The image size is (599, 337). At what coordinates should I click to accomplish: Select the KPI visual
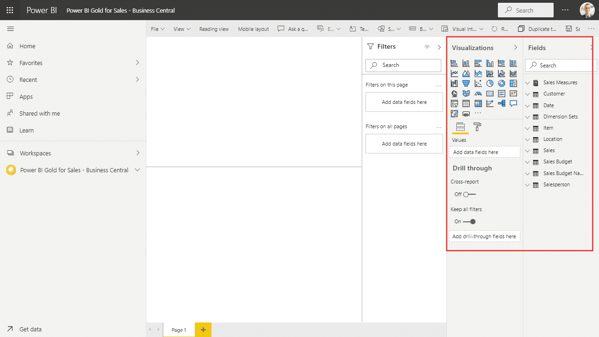pyautogui.click(x=513, y=94)
